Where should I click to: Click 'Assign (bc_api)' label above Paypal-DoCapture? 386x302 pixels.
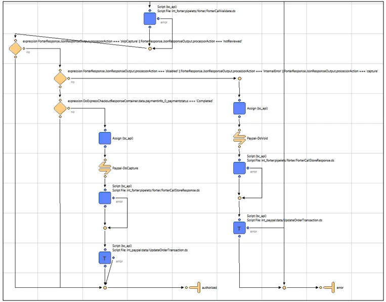point(122,138)
